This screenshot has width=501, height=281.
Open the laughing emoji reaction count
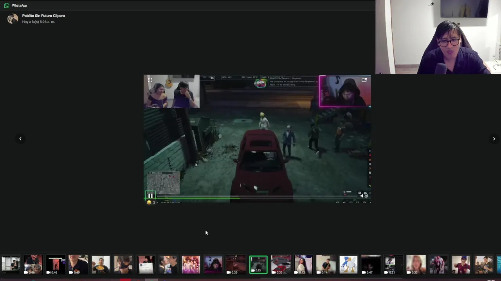pos(151,202)
